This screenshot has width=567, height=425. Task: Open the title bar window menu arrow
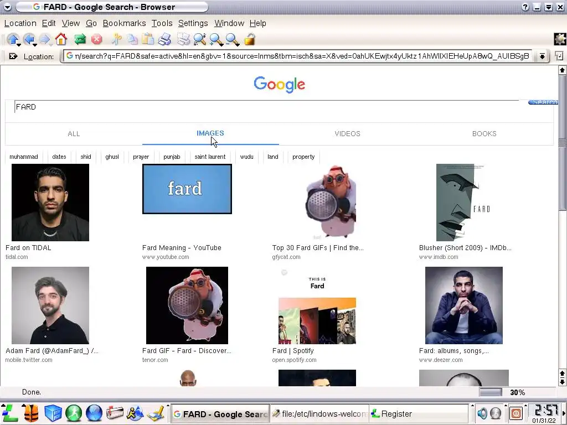tap(7, 7)
